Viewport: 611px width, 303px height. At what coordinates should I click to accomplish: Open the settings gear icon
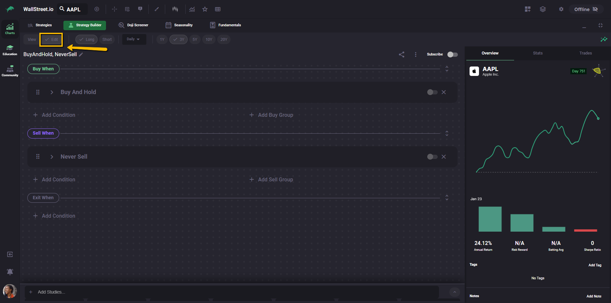(x=561, y=9)
